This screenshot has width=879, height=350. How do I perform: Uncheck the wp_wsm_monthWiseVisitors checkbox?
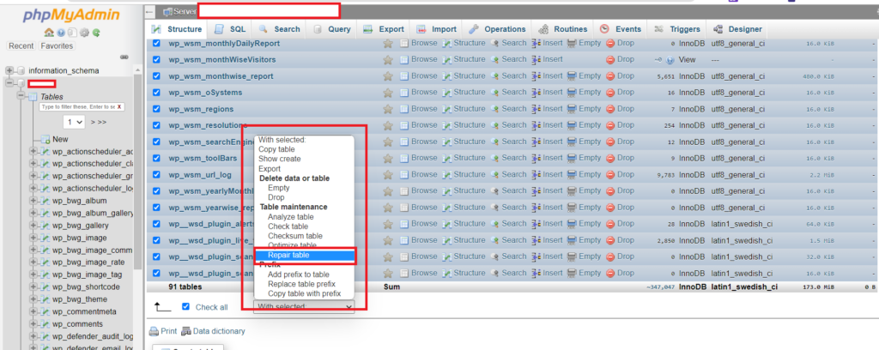(x=156, y=59)
